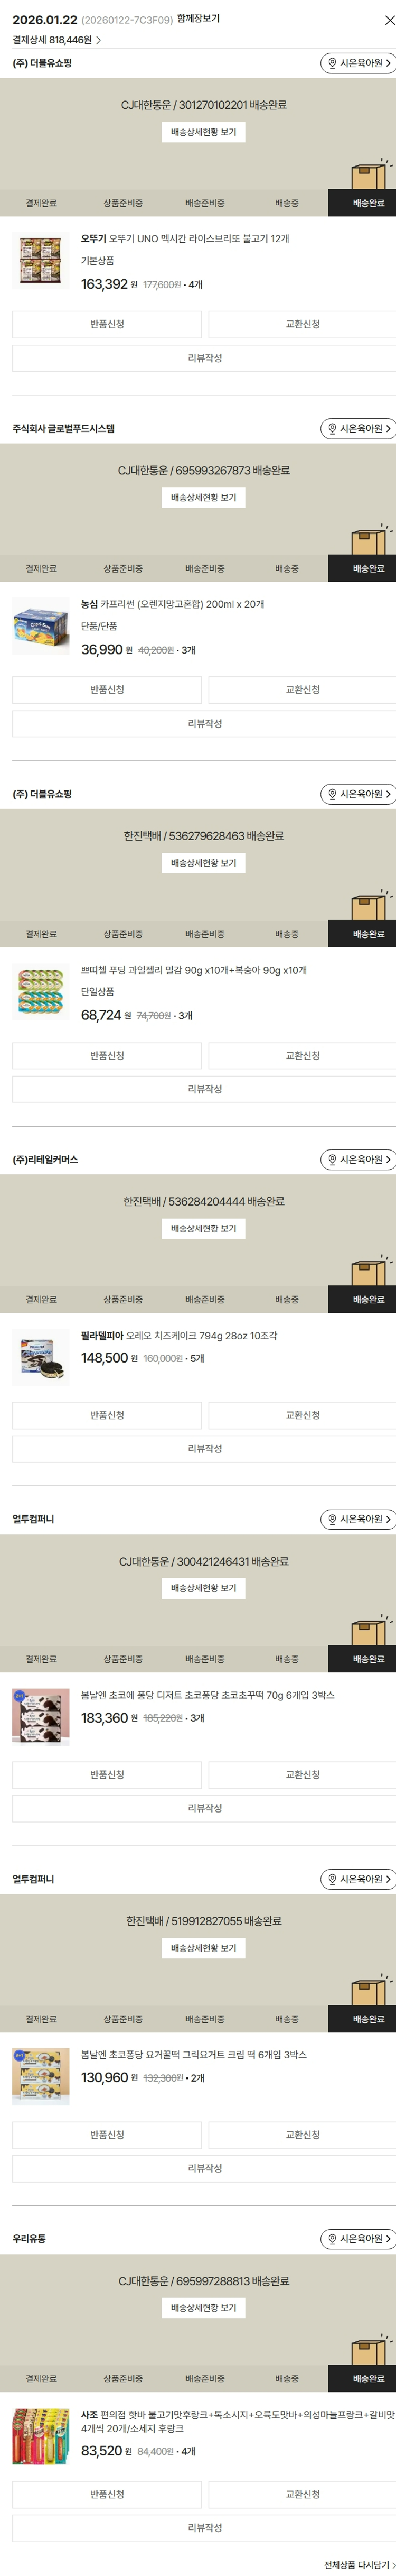Open 함께장보기 link at top

[x=199, y=19]
